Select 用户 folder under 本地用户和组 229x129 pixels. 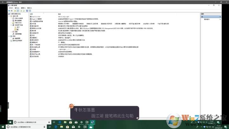click(x=18, y=27)
